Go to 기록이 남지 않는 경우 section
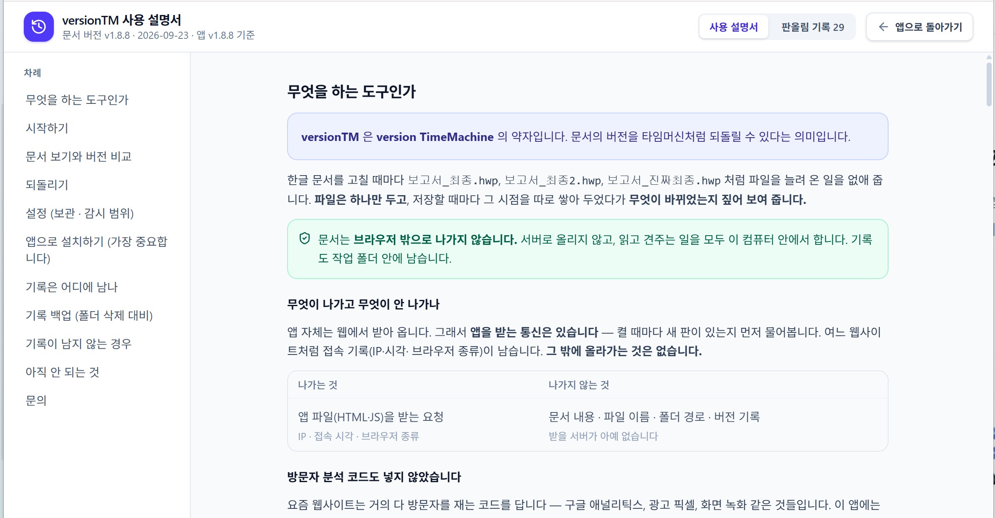The width and height of the screenshot is (995, 518). click(78, 344)
